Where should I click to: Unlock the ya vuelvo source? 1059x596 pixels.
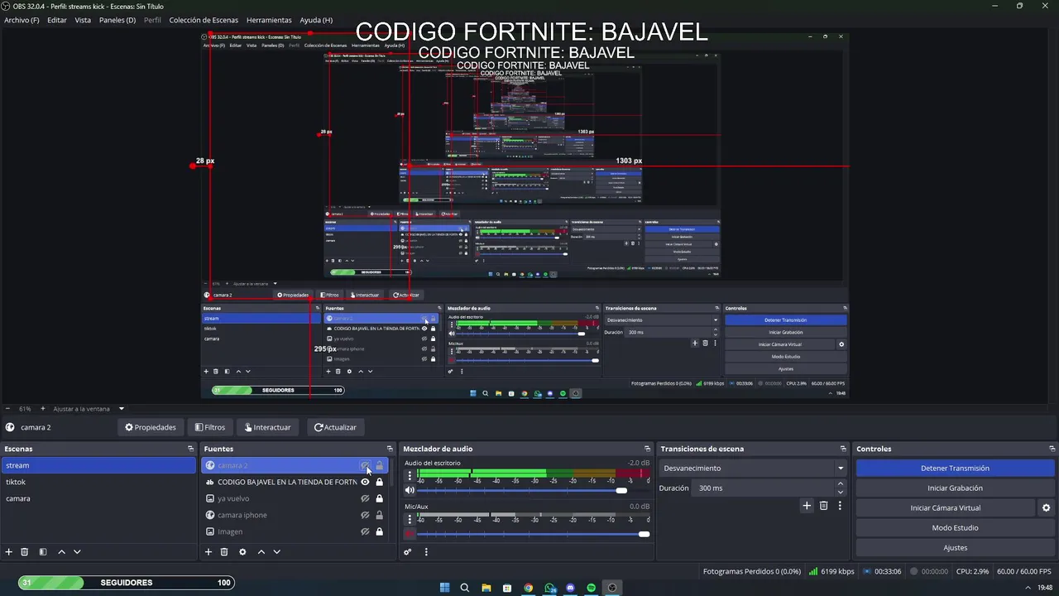point(380,498)
